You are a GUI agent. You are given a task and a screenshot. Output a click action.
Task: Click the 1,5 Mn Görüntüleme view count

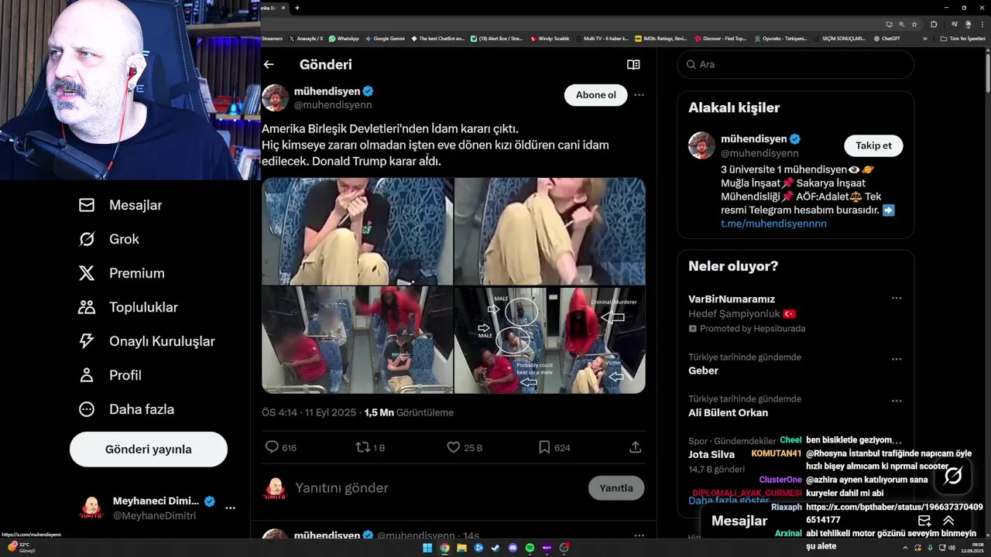point(409,412)
